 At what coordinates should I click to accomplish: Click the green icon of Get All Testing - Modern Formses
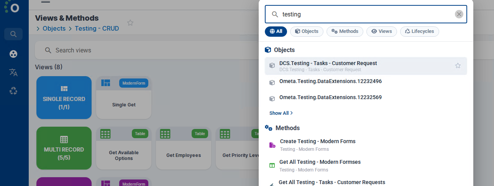pos(272,165)
